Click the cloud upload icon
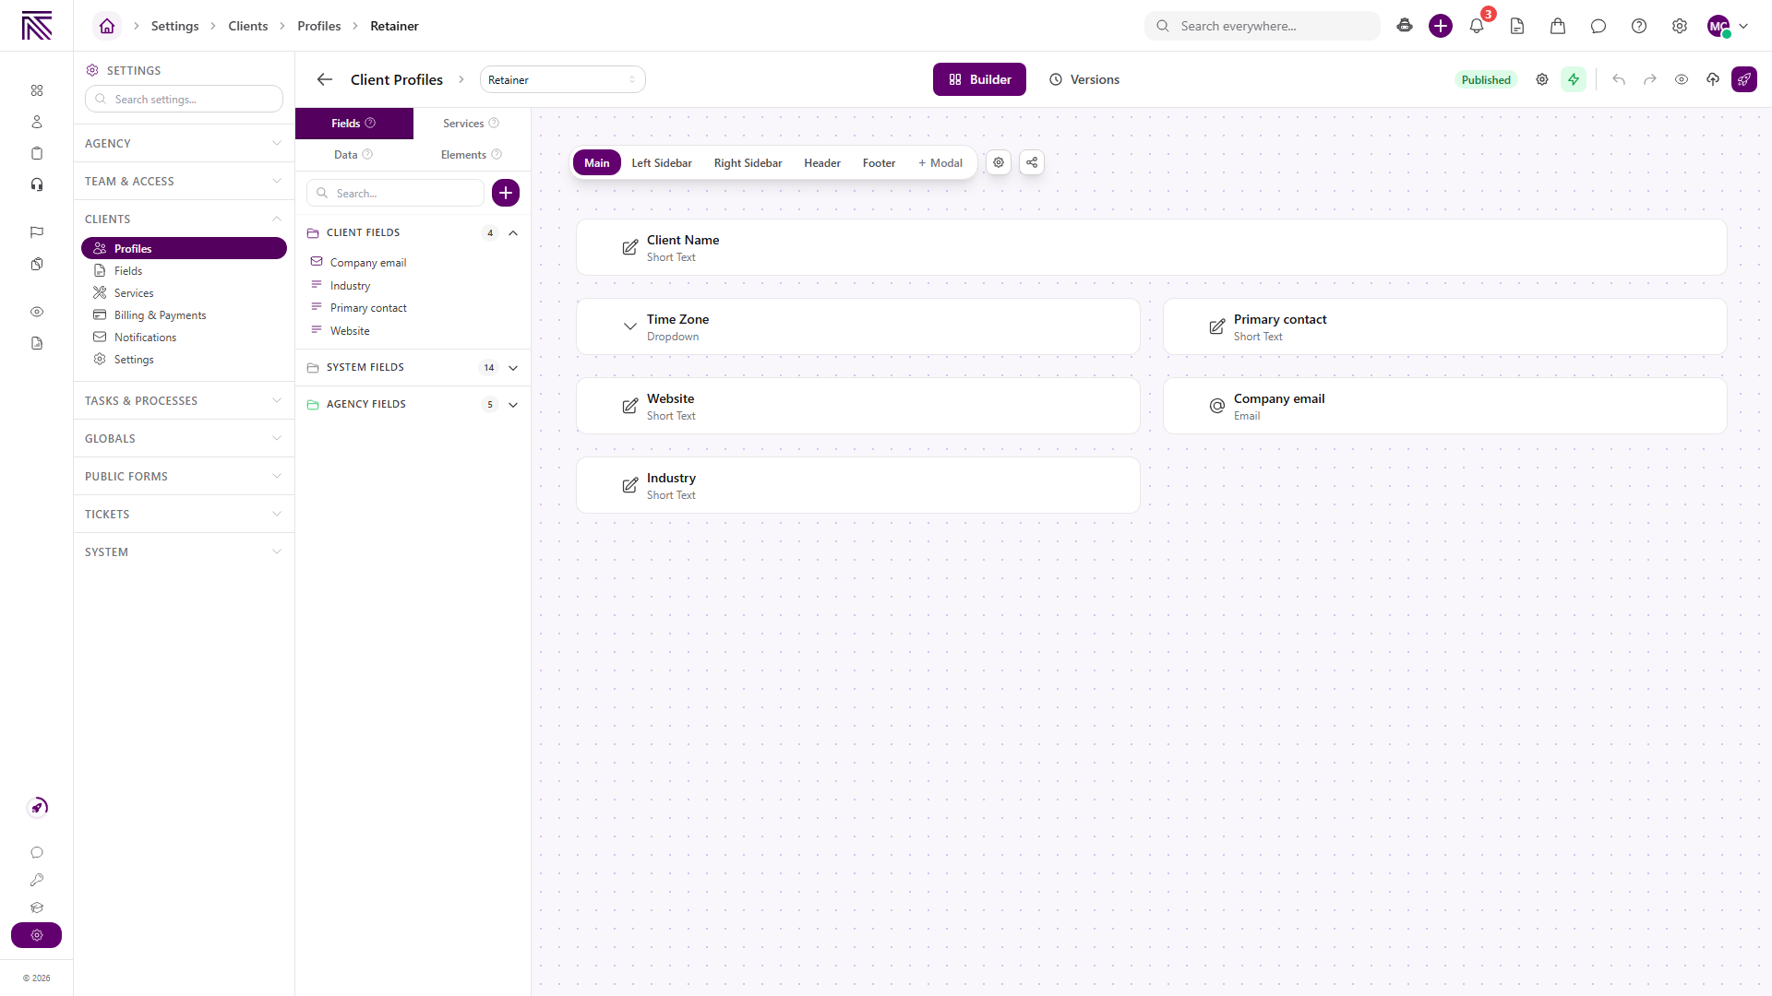The width and height of the screenshot is (1772, 996). pyautogui.click(x=1713, y=79)
